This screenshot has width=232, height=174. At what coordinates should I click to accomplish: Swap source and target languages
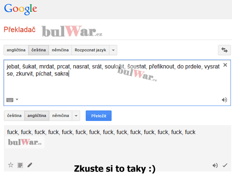point(224,50)
